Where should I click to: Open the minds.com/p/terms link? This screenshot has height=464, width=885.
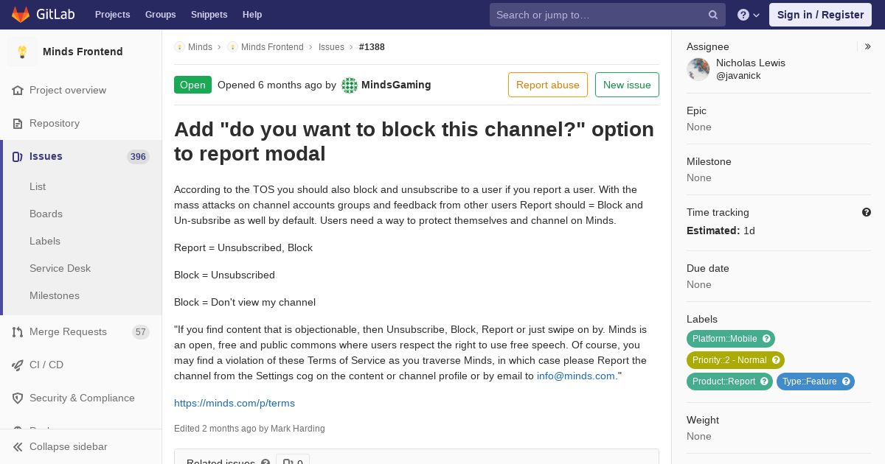[235, 404]
